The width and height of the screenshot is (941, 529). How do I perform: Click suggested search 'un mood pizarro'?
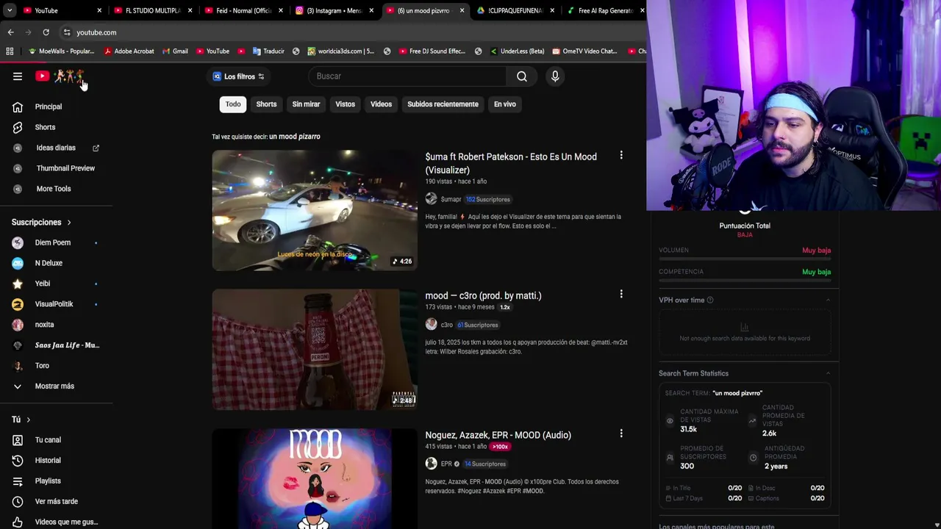[295, 137]
